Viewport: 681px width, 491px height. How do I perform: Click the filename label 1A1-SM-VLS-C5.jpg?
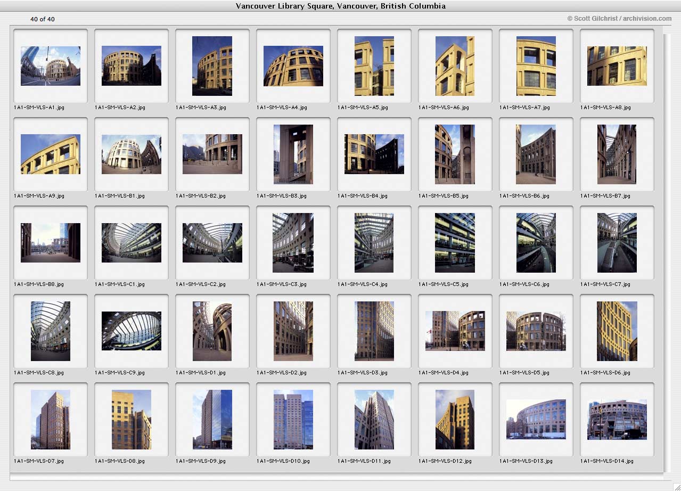click(x=444, y=284)
